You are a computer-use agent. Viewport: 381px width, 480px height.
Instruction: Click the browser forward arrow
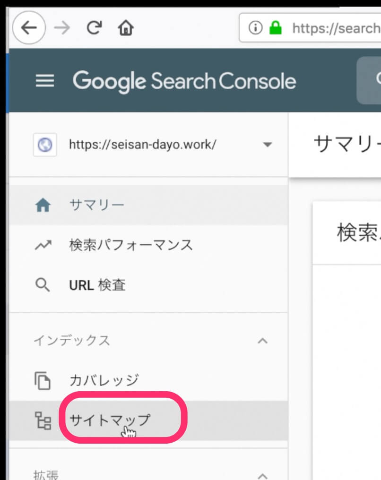tap(61, 28)
